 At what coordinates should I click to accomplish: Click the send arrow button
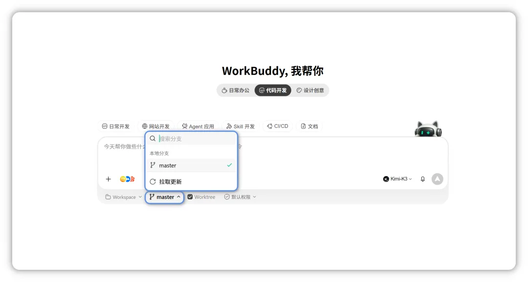click(437, 179)
